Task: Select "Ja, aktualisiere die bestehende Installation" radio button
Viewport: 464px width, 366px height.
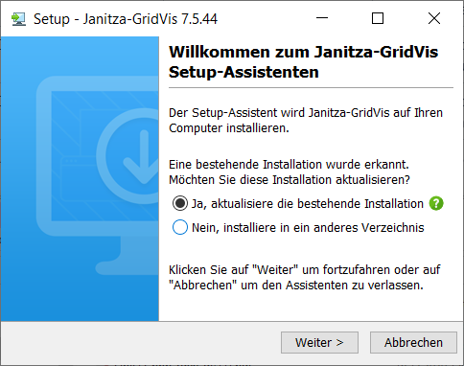Action: (180, 203)
